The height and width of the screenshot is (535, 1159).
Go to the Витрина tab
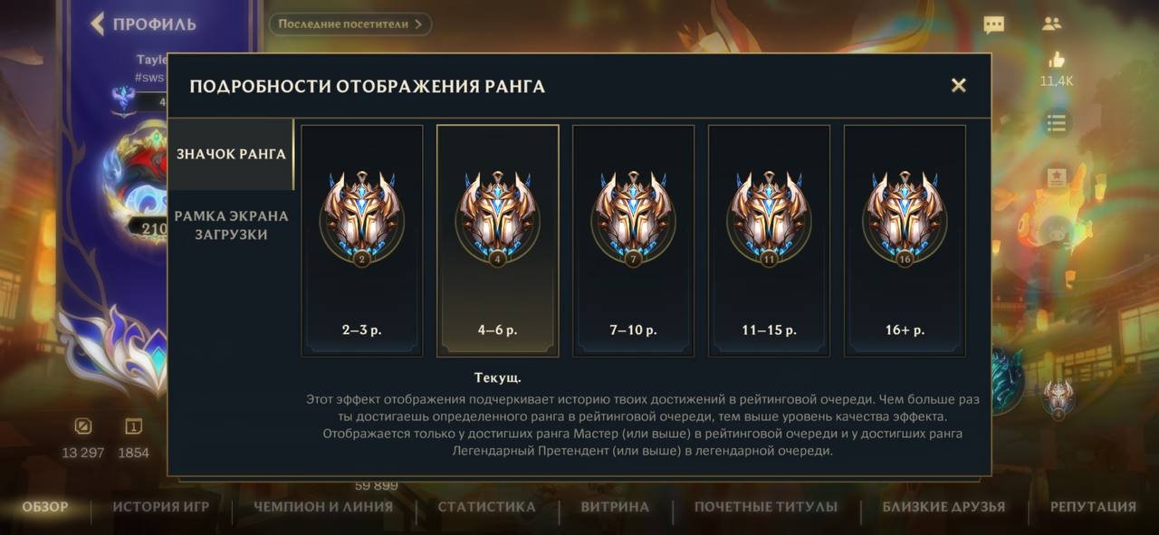(x=615, y=507)
